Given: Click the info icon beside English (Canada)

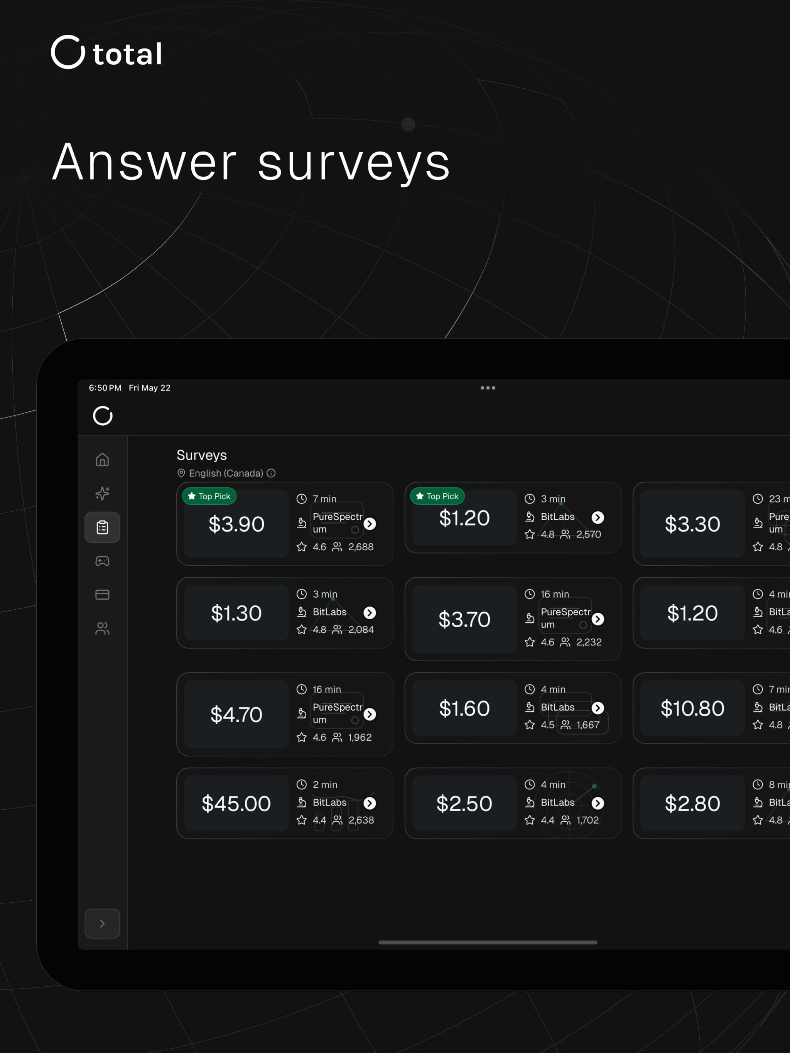Looking at the screenshot, I should click(271, 473).
